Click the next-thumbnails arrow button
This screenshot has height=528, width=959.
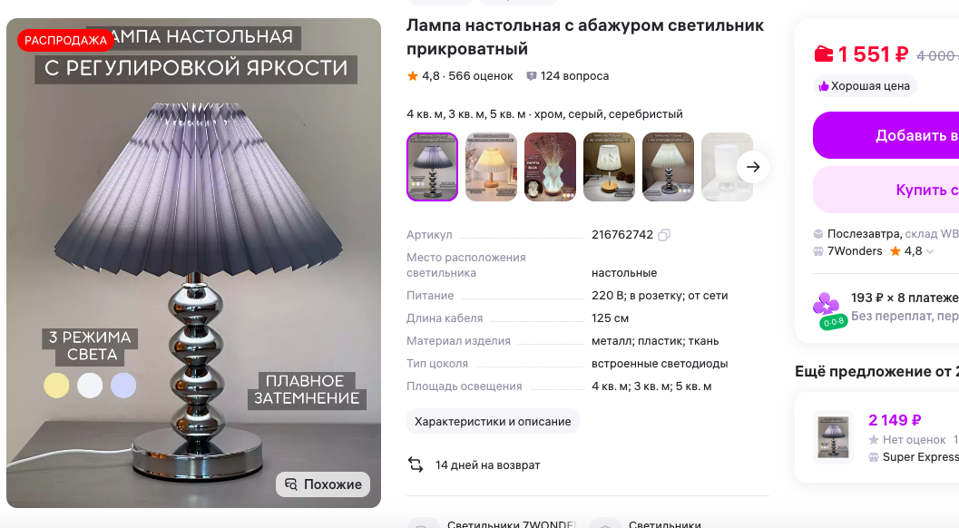[753, 166]
